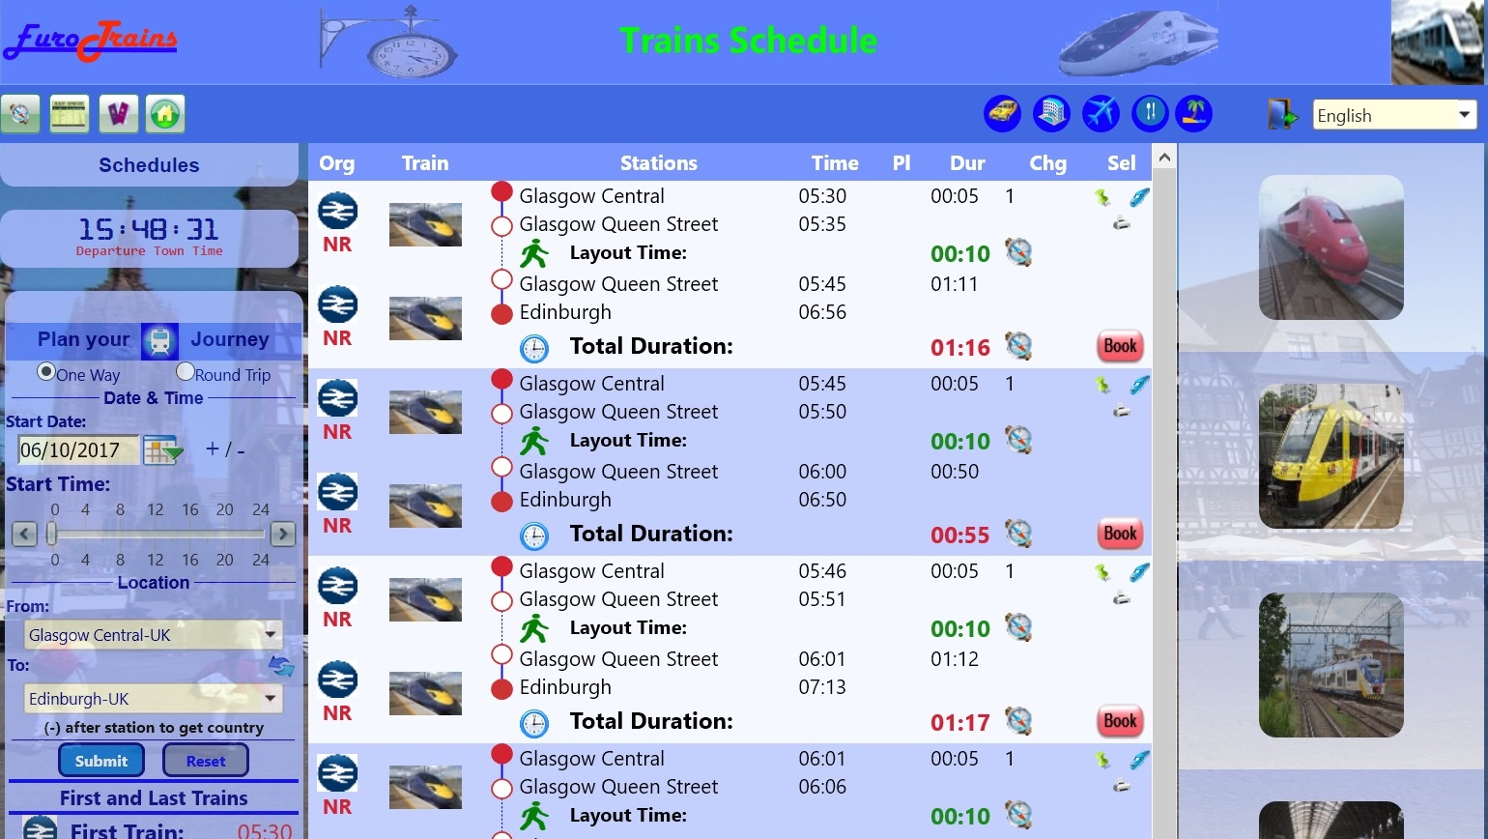1488x839 pixels.
Task: Print the 05:46 Glasgow Central journey
Action: point(1121,598)
